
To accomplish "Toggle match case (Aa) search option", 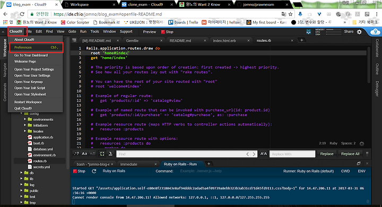I will (x=84, y=154).
